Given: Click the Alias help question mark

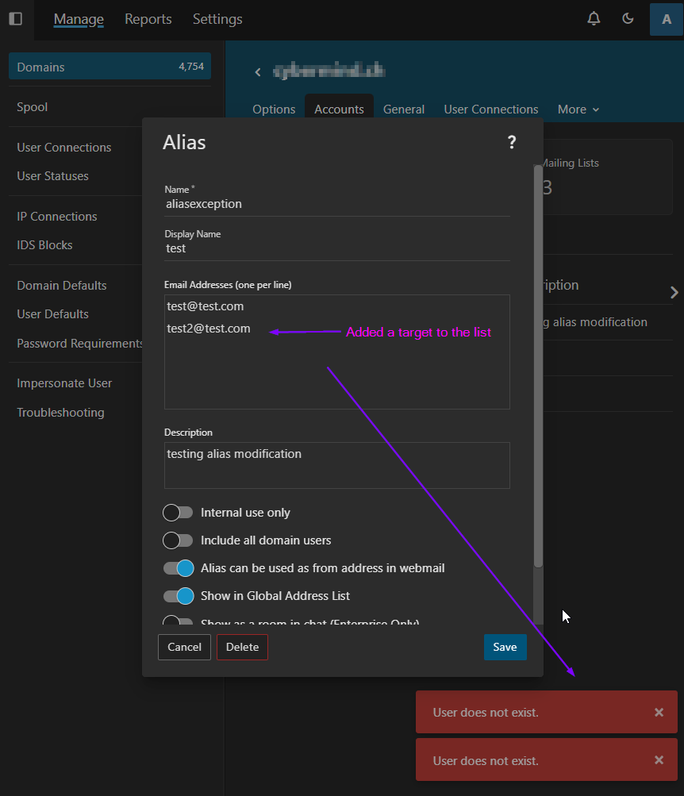Looking at the screenshot, I should pyautogui.click(x=512, y=143).
